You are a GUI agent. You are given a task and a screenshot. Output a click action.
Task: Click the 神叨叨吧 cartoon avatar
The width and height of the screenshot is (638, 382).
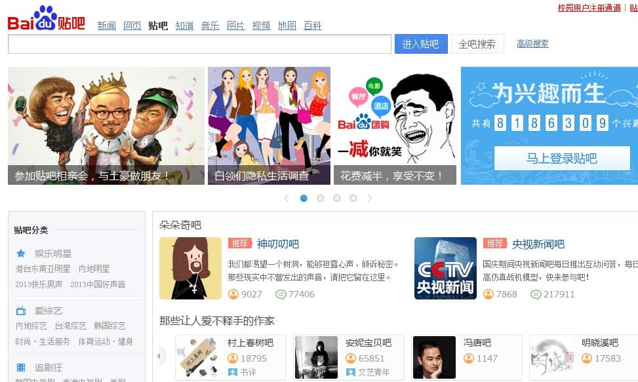[190, 268]
